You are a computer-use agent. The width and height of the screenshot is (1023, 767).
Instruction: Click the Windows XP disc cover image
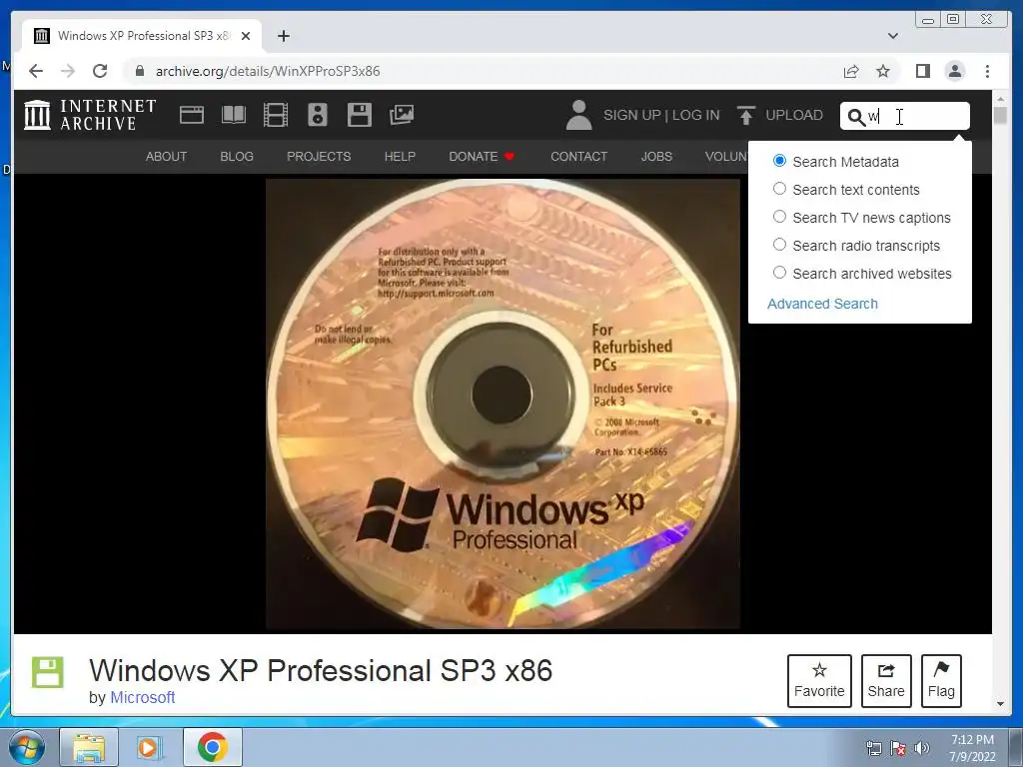(x=503, y=403)
